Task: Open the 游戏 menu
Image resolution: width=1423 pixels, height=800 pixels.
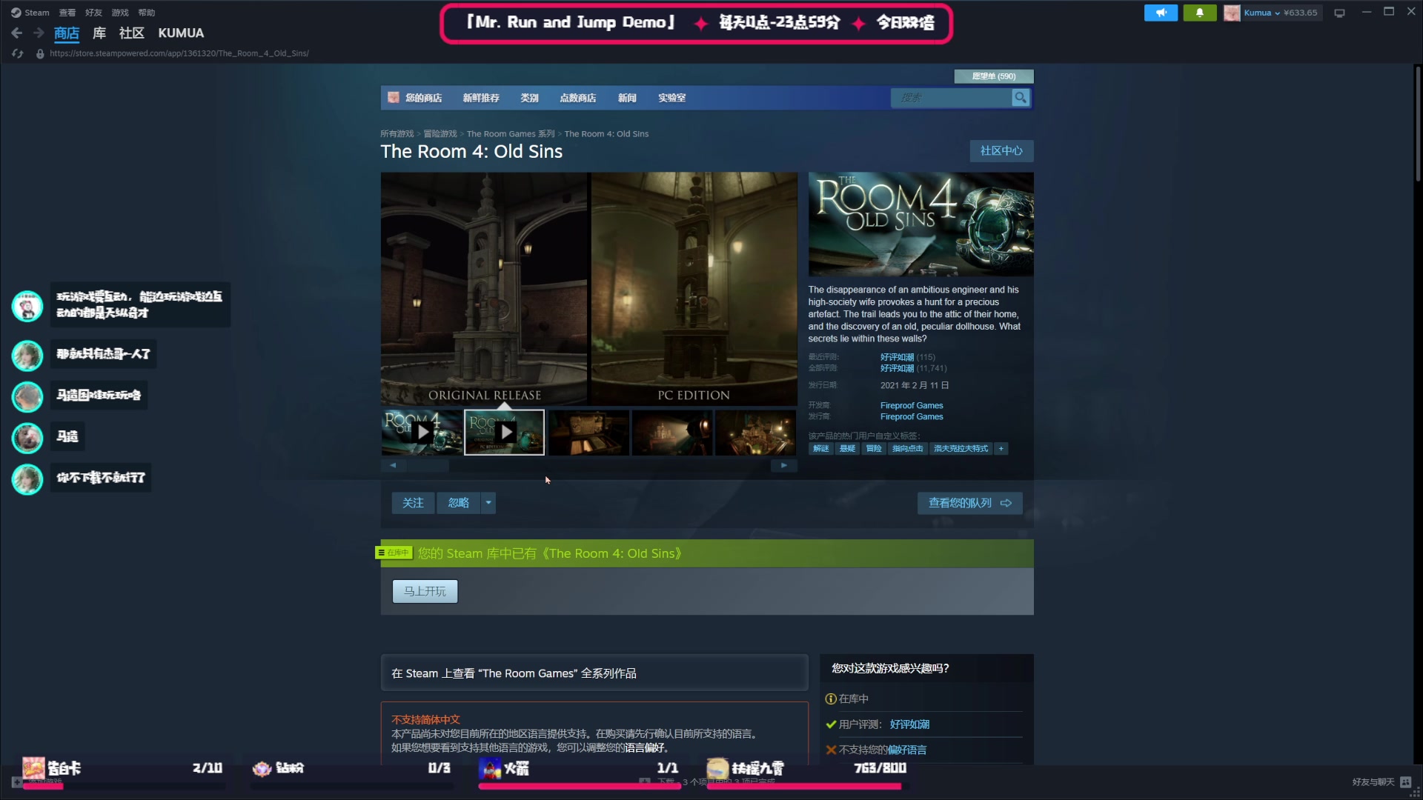Action: (x=120, y=13)
